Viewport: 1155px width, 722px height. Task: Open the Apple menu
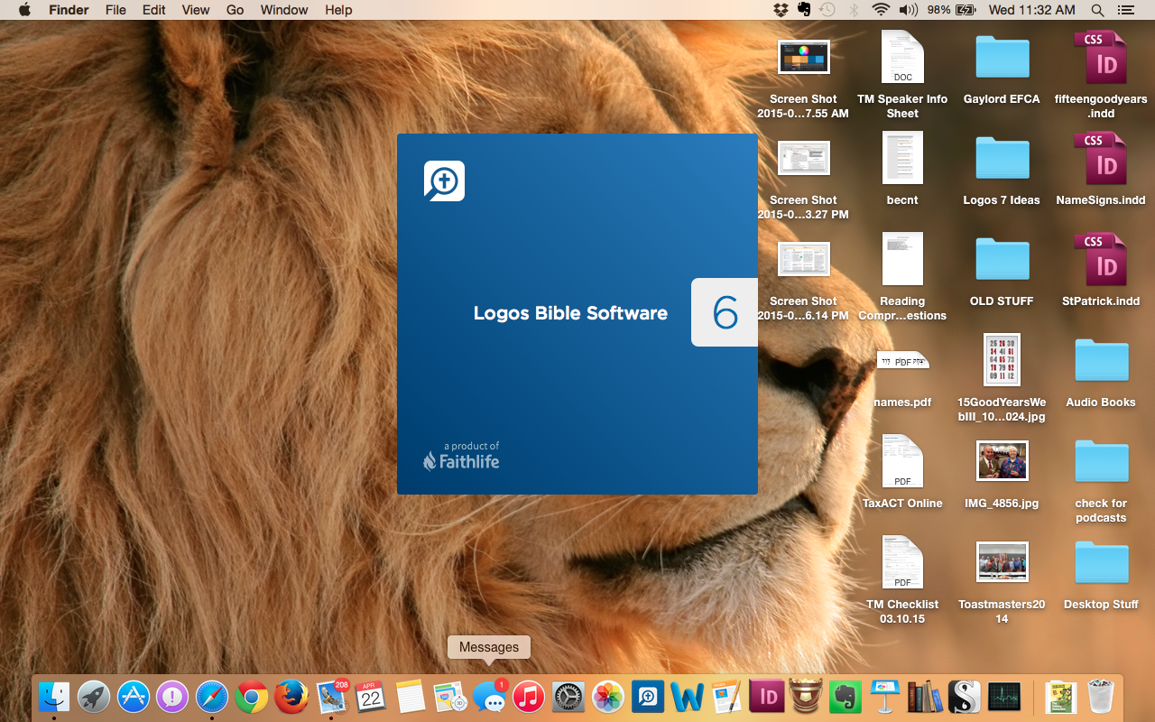[x=24, y=10]
